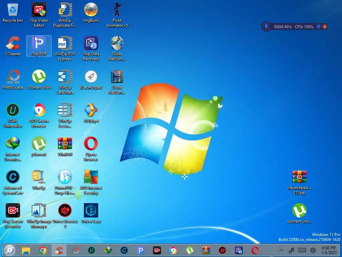
Task: Select the CCleaner desktop shortcut
Action: (13, 46)
